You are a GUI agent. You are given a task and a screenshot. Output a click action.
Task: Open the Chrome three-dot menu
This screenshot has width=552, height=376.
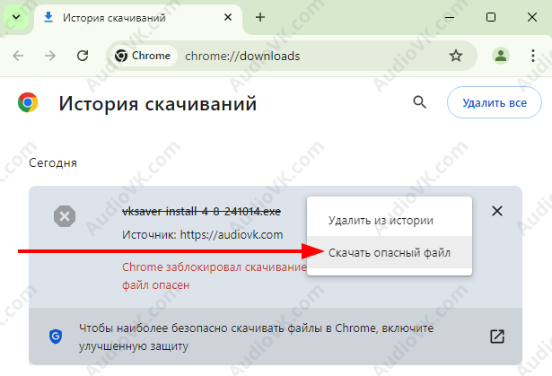coord(533,56)
